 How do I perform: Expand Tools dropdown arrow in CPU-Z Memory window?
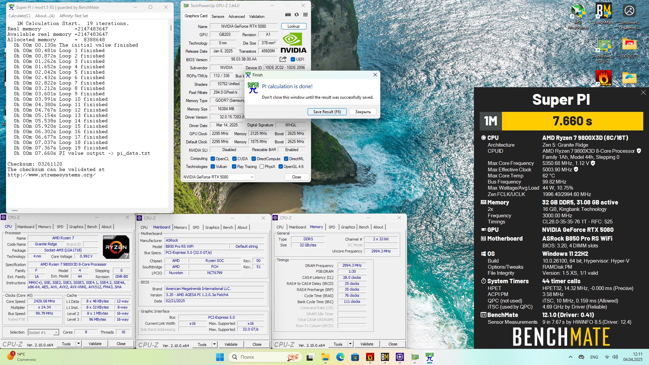pyautogui.click(x=350, y=344)
